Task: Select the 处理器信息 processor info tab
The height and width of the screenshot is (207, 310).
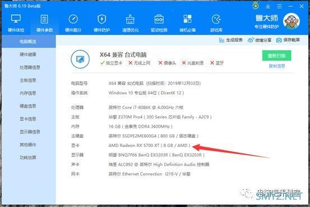Action: 30,68
